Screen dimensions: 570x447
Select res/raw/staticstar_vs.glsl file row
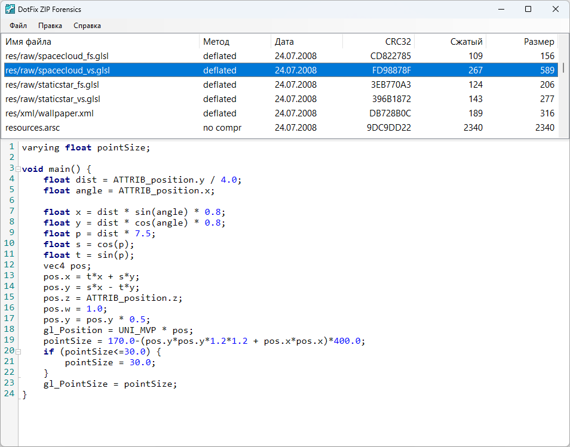[x=281, y=98]
